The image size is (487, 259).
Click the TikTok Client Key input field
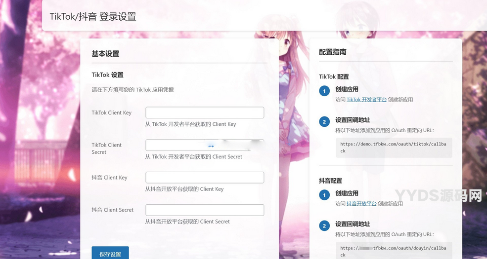click(x=204, y=112)
